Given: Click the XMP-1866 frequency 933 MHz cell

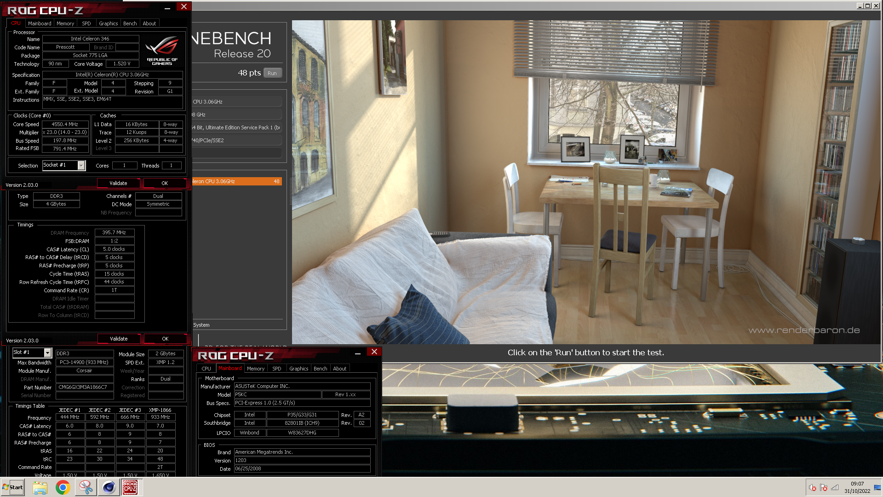Looking at the screenshot, I should coord(161,417).
